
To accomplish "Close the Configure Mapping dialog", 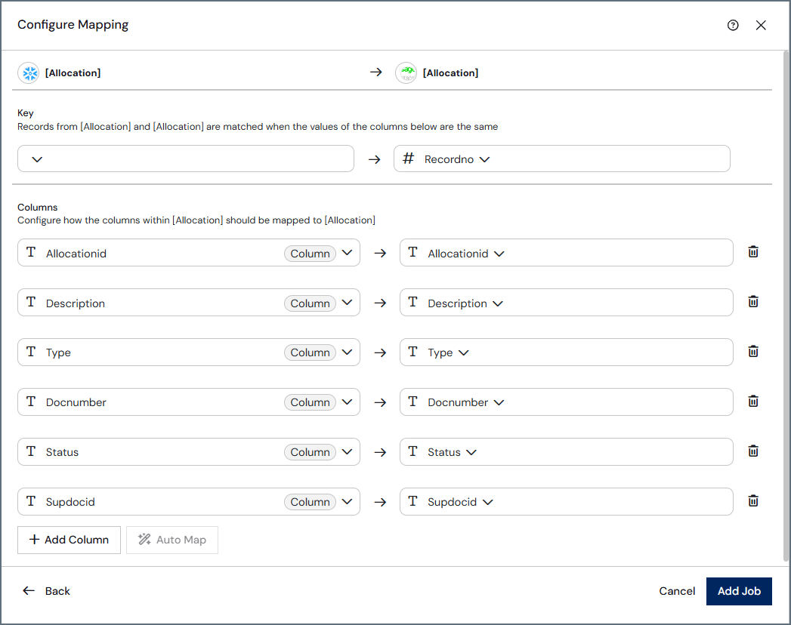I will coord(761,25).
